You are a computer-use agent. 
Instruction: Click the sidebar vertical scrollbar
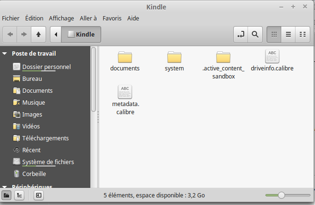click(94, 79)
